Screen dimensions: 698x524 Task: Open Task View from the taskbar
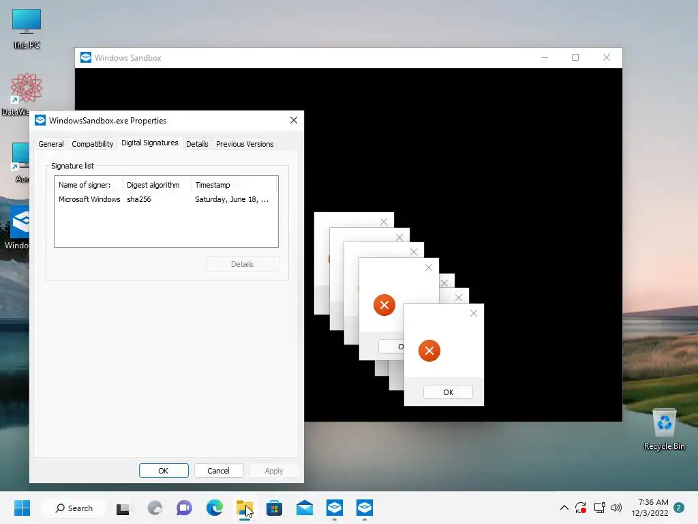123,508
